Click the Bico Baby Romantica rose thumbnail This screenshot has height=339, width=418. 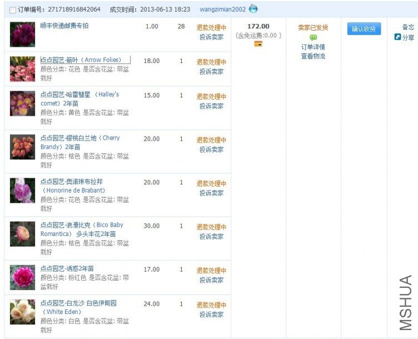(22, 234)
